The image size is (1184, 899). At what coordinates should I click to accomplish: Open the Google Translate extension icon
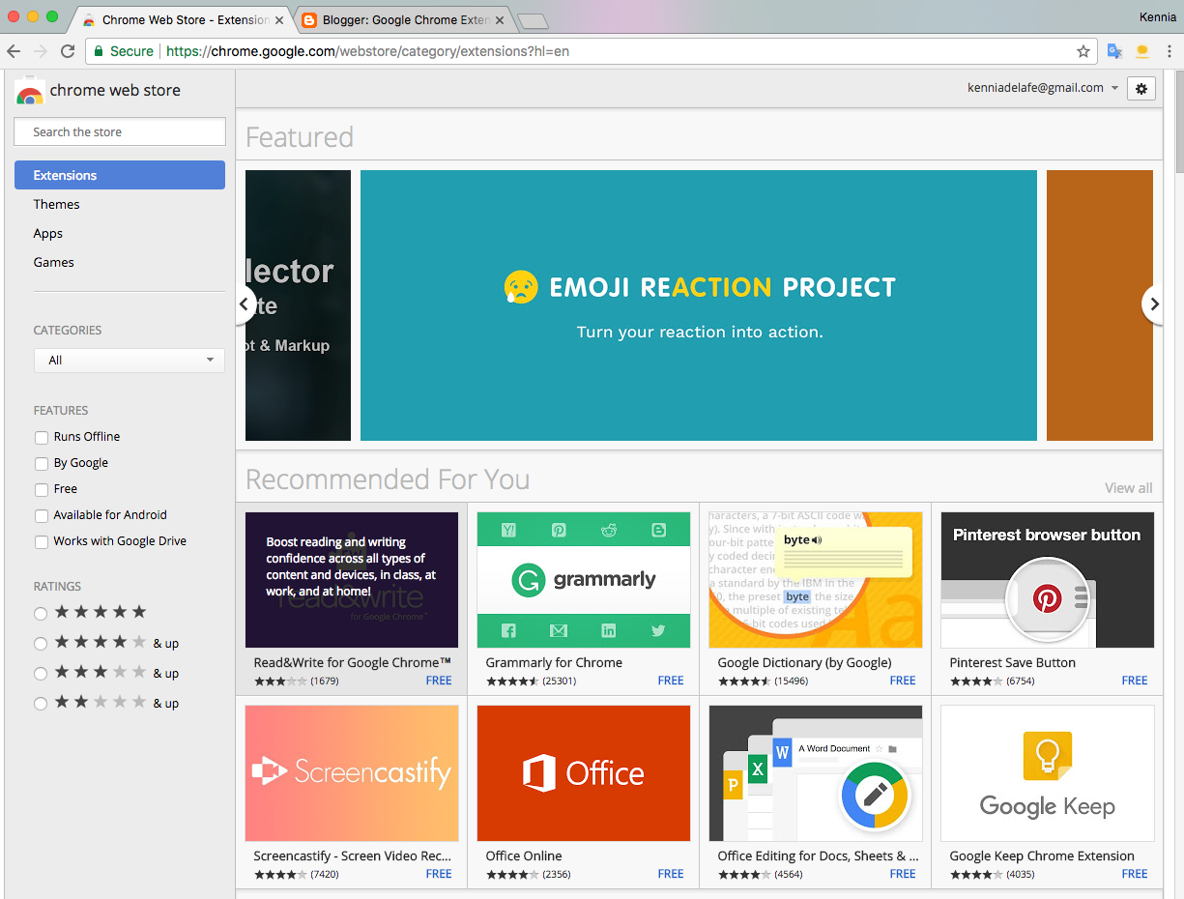(x=1114, y=51)
